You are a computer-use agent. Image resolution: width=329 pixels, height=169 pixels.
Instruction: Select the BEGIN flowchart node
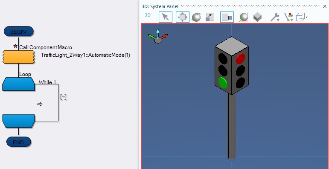point(18,32)
